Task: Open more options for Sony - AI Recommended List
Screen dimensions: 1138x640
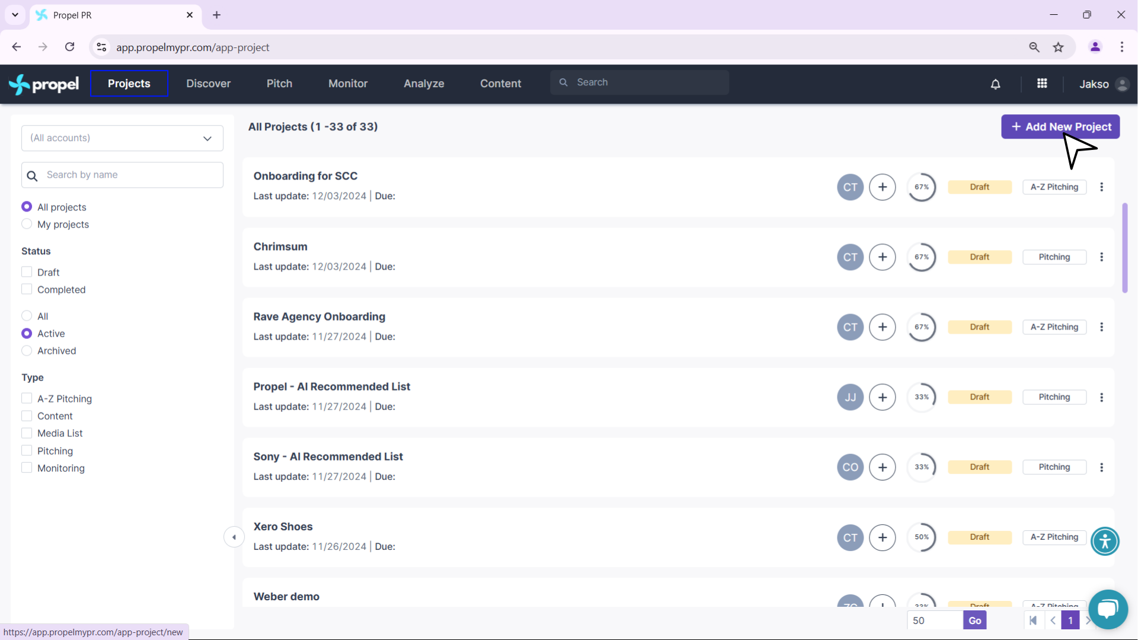Action: (1102, 467)
